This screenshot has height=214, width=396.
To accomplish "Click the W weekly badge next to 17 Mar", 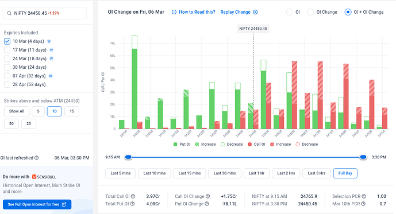I will point(51,50).
